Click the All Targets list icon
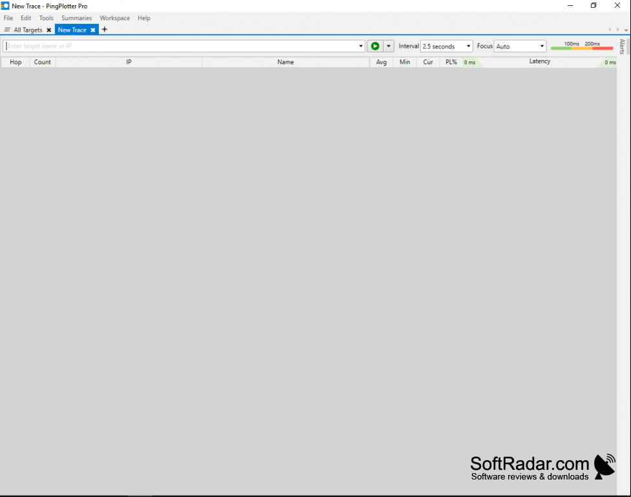 coord(7,30)
